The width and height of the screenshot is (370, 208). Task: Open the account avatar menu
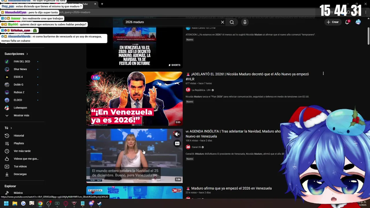click(358, 22)
